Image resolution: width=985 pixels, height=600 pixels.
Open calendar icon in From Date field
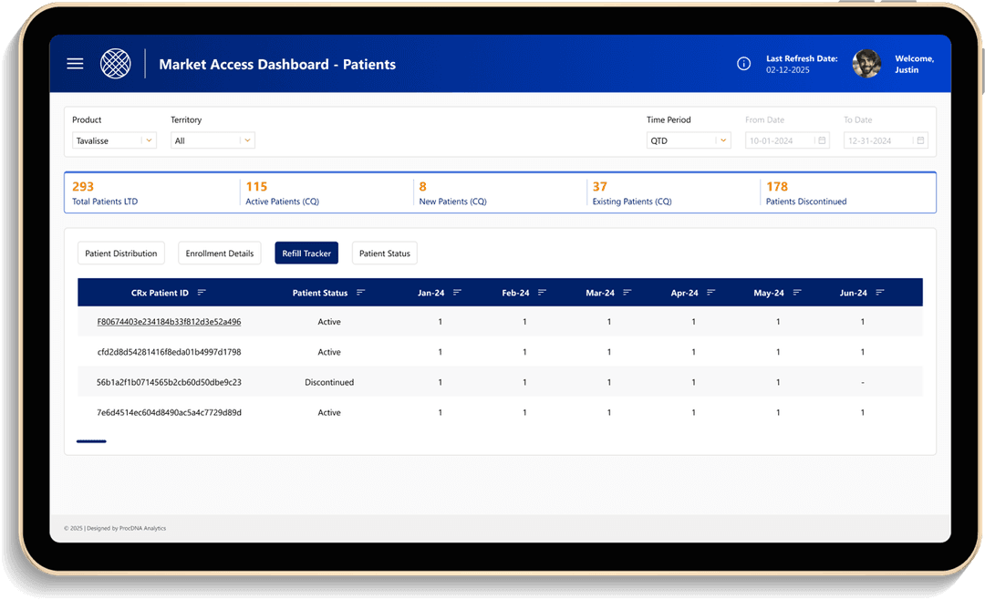click(822, 140)
